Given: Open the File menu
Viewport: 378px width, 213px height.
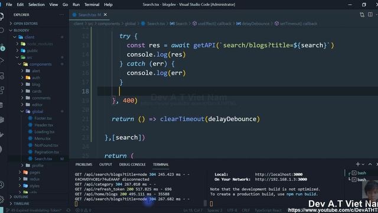Looking at the screenshot, I should (x=9, y=5).
